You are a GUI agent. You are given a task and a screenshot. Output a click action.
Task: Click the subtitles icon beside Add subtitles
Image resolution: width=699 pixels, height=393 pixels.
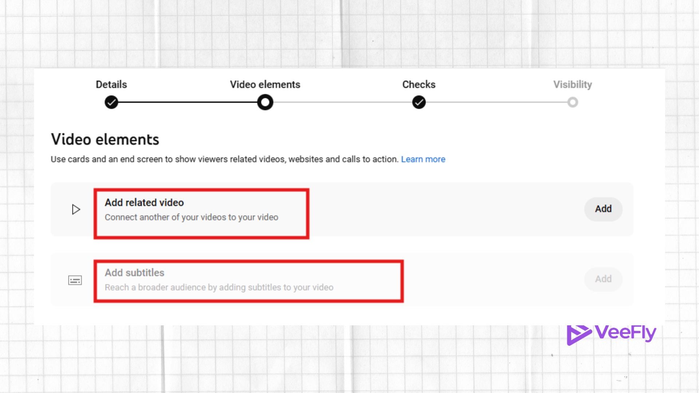[x=75, y=280]
